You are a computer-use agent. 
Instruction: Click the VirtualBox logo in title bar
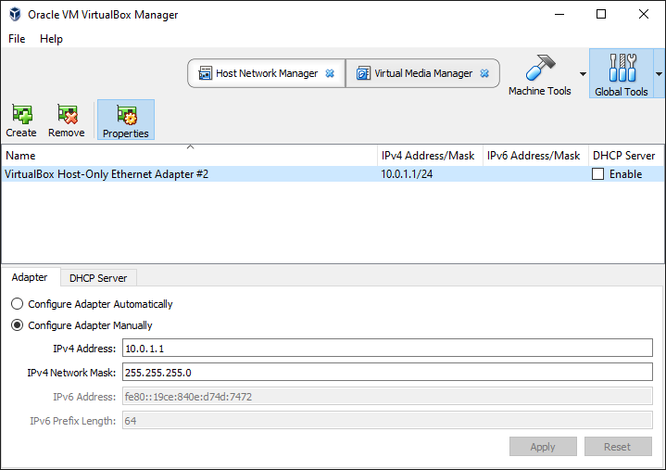[16, 14]
